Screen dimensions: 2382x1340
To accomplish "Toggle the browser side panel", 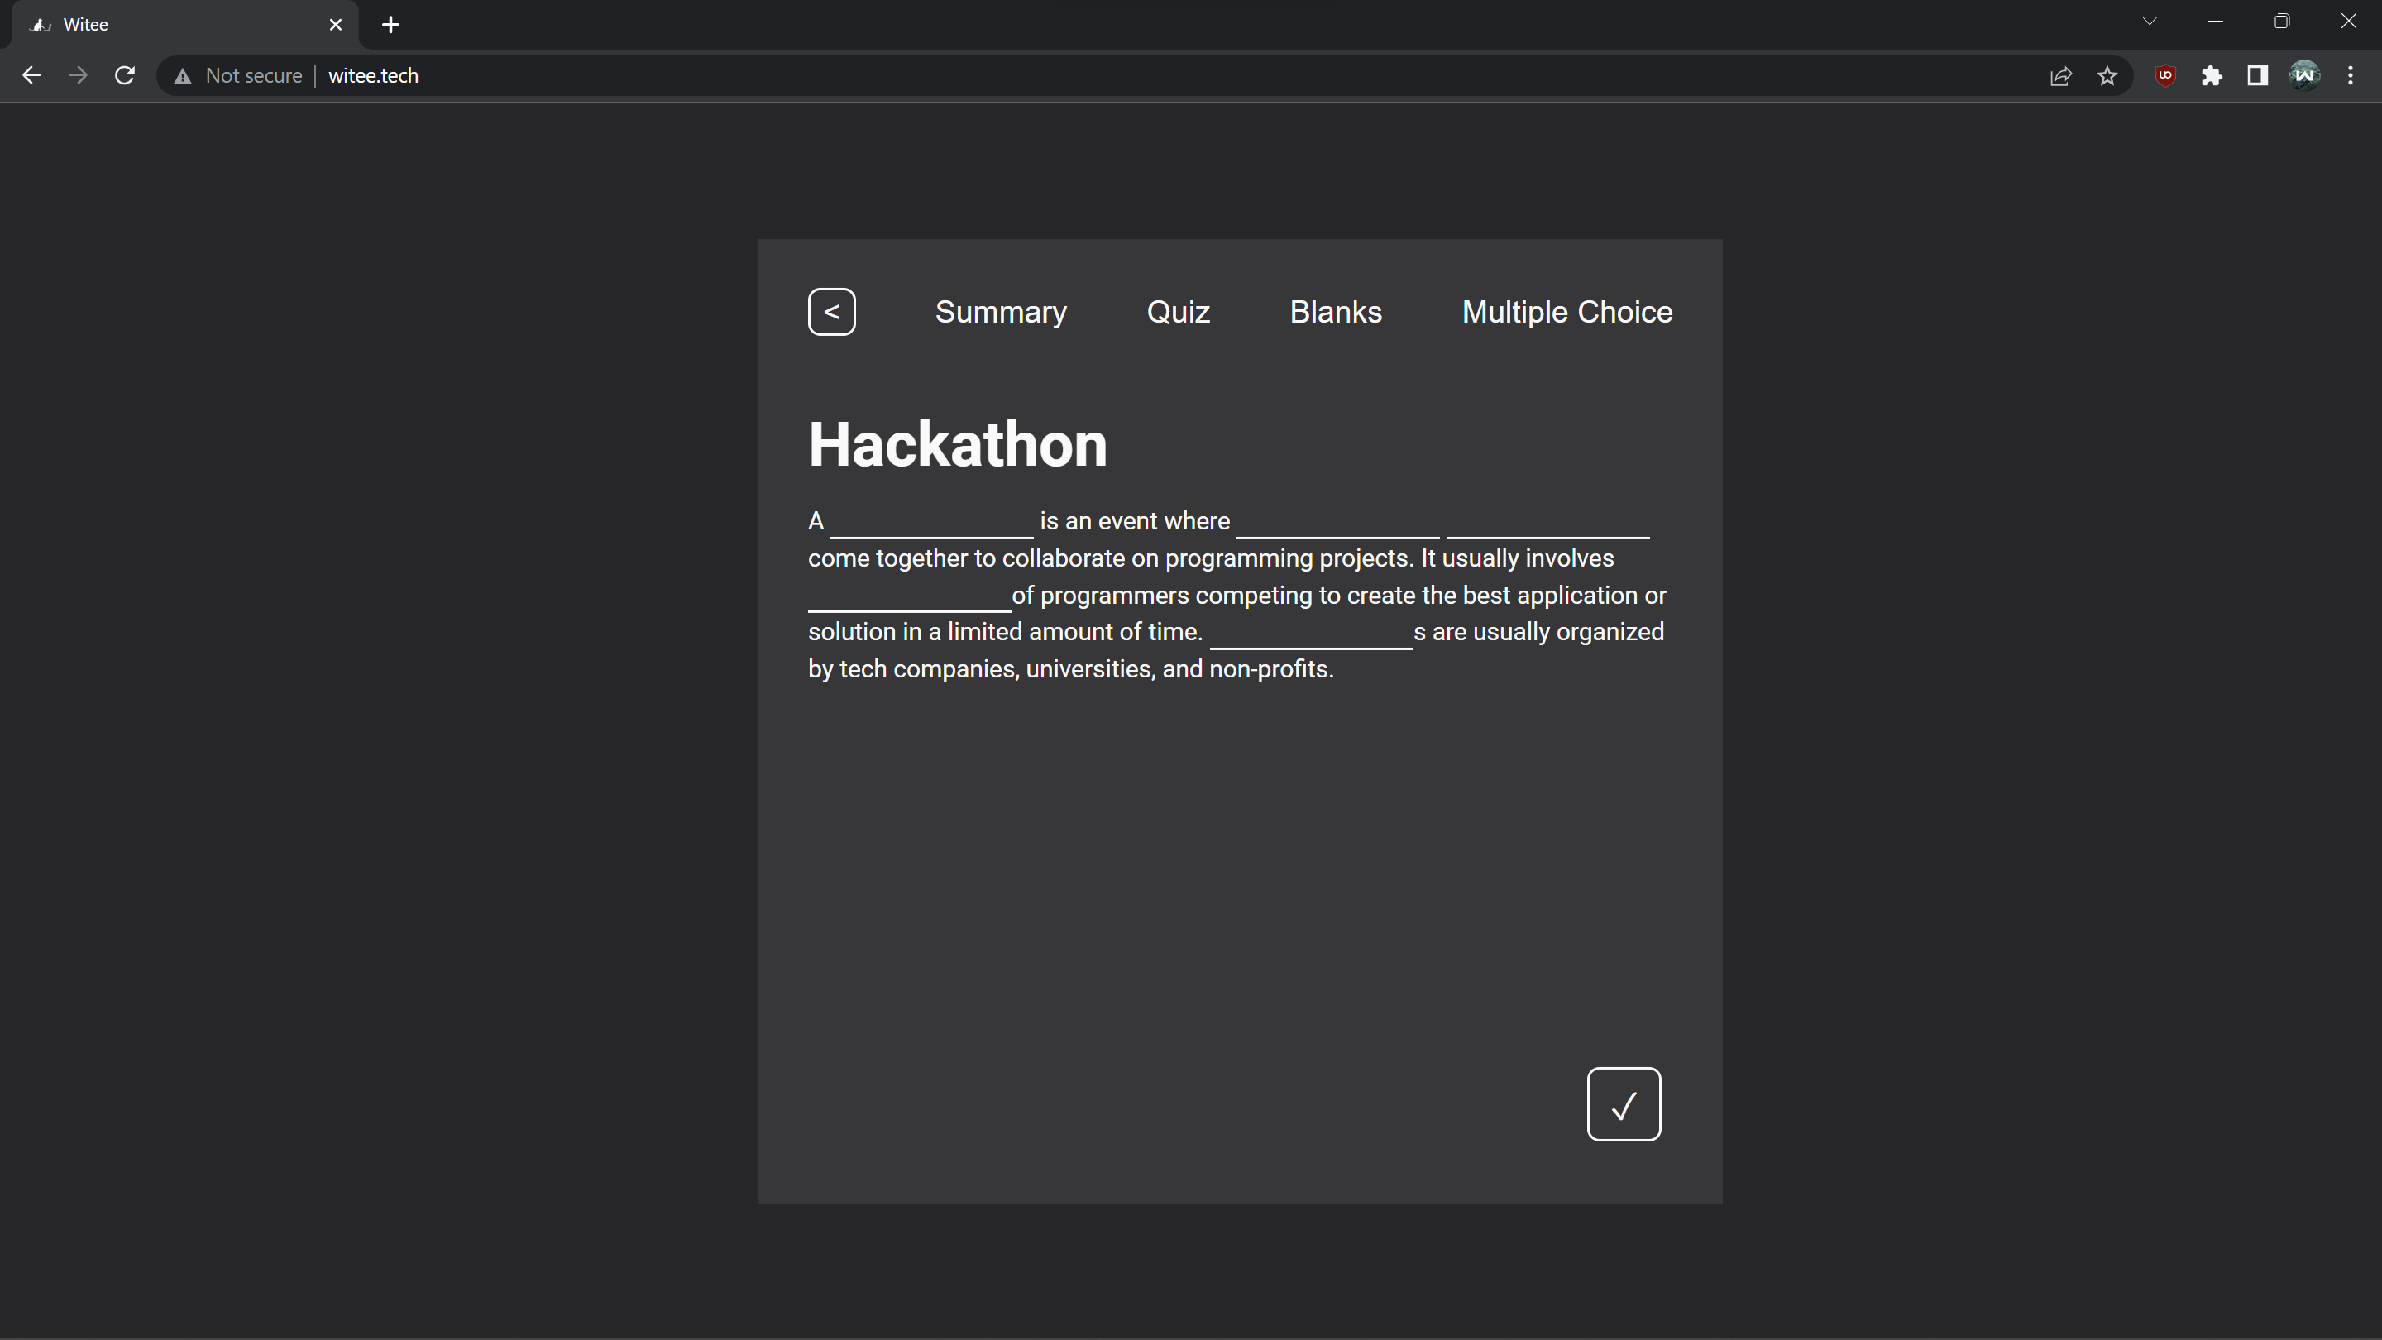I will [2257, 76].
